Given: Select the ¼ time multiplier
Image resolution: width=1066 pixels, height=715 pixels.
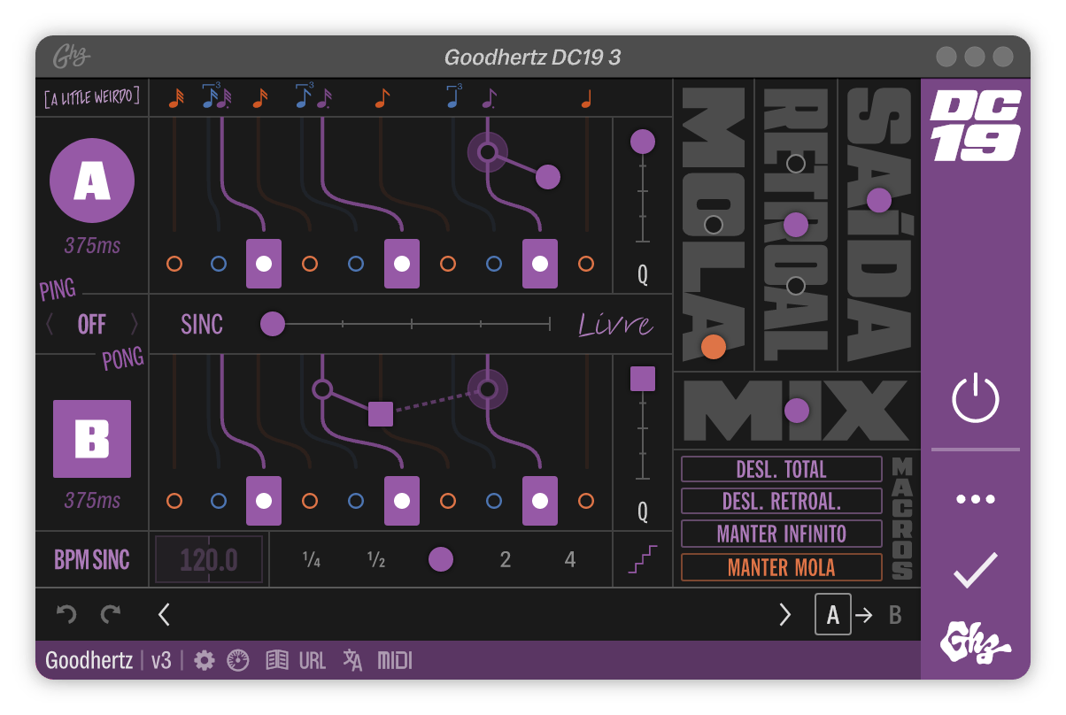Looking at the screenshot, I should (x=311, y=559).
